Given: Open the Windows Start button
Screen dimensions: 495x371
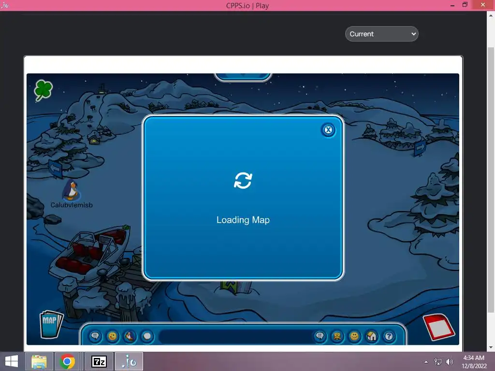Looking at the screenshot, I should click(x=12, y=361).
